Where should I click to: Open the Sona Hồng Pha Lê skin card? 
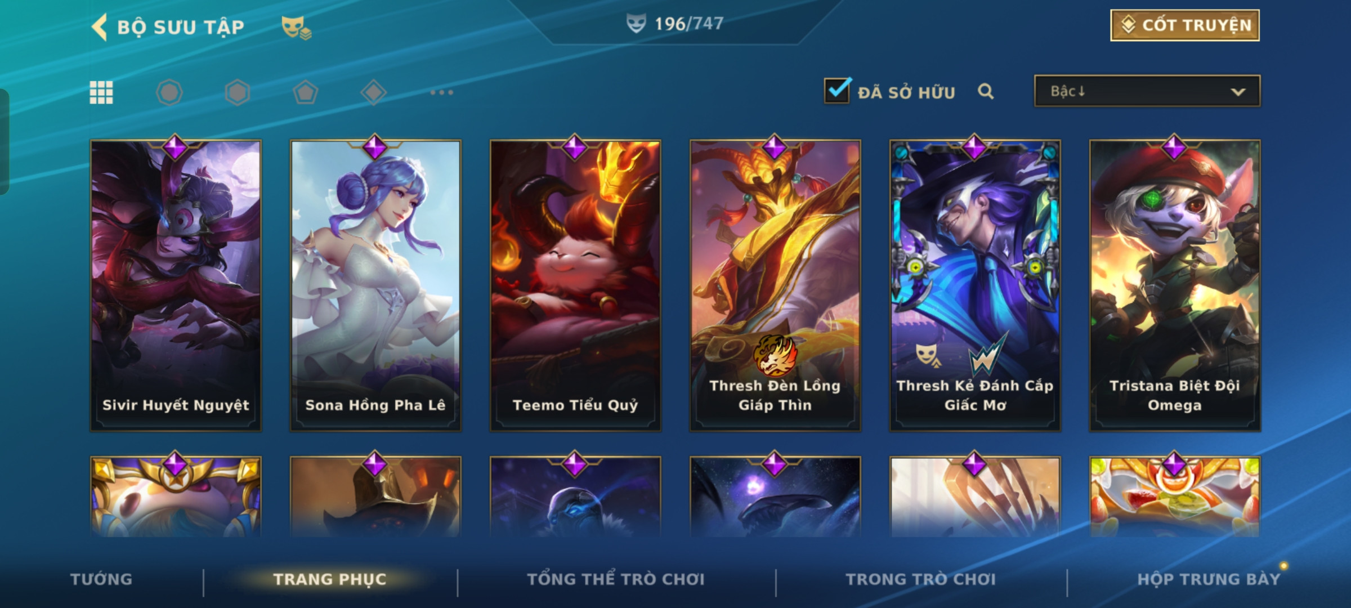click(375, 285)
